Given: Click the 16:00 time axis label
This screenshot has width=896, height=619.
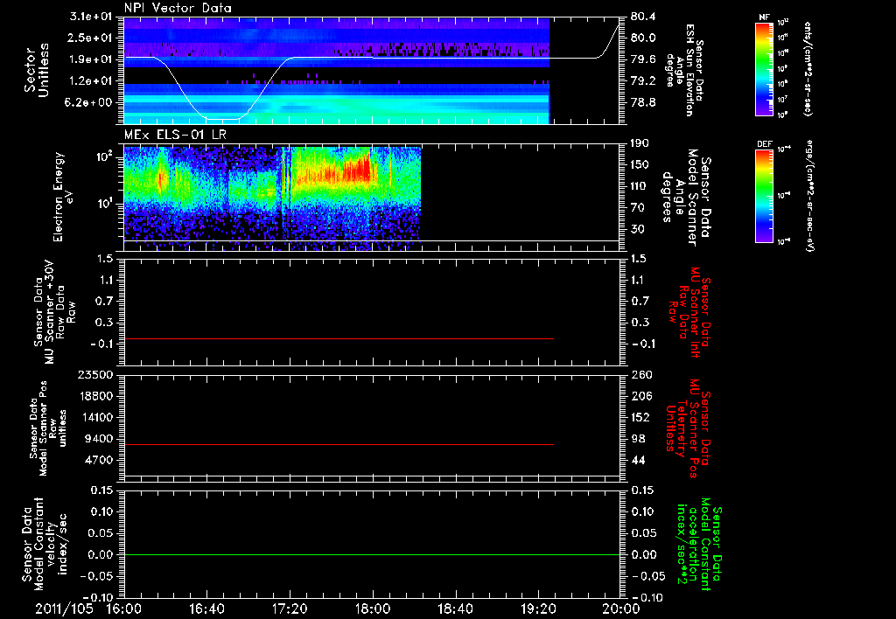Looking at the screenshot, I should (124, 609).
